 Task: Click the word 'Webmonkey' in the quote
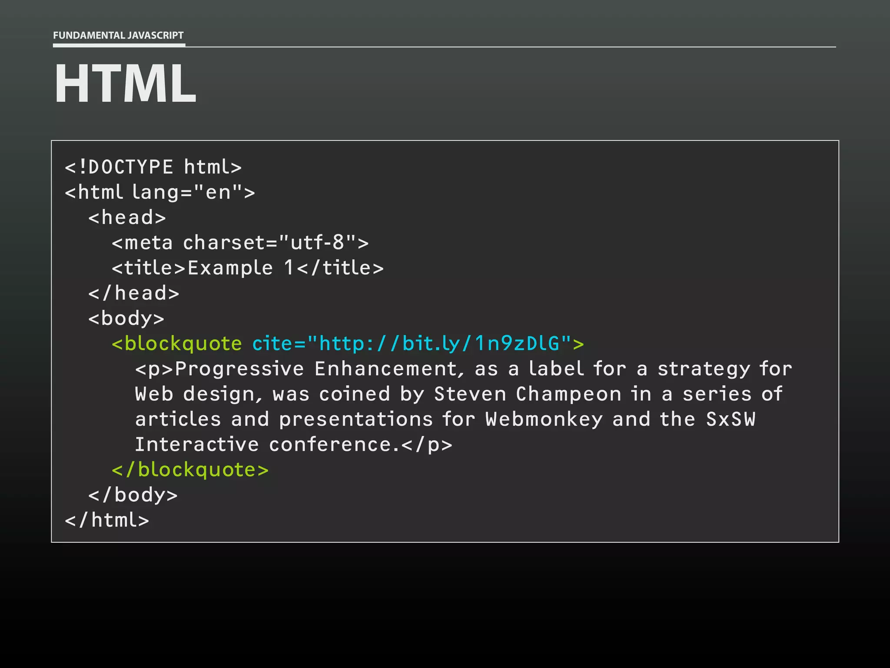pyautogui.click(x=544, y=420)
